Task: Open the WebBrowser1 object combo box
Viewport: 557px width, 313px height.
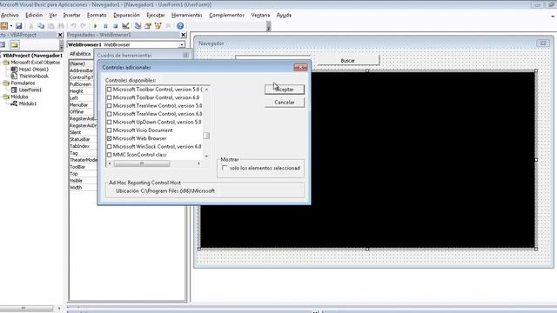Action: pyautogui.click(x=182, y=44)
